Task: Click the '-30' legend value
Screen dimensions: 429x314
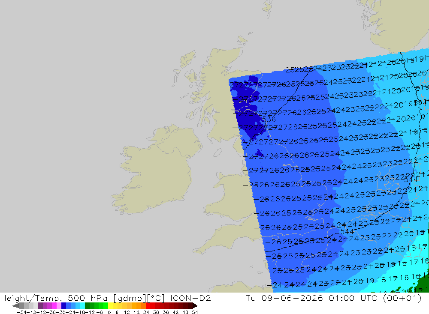Action: click(x=61, y=312)
